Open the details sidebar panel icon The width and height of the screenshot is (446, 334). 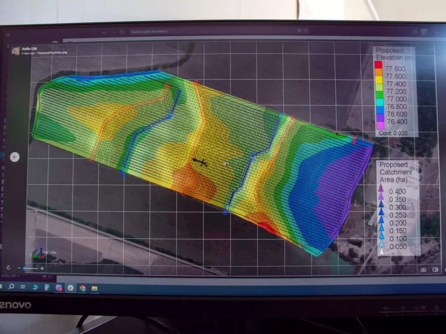coord(435,269)
